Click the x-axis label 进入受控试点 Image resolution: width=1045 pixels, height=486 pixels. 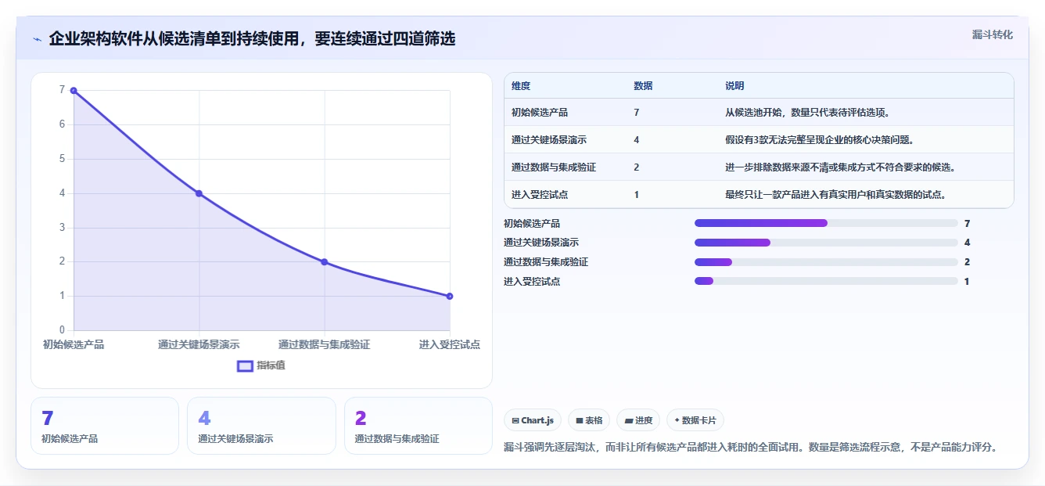click(450, 344)
